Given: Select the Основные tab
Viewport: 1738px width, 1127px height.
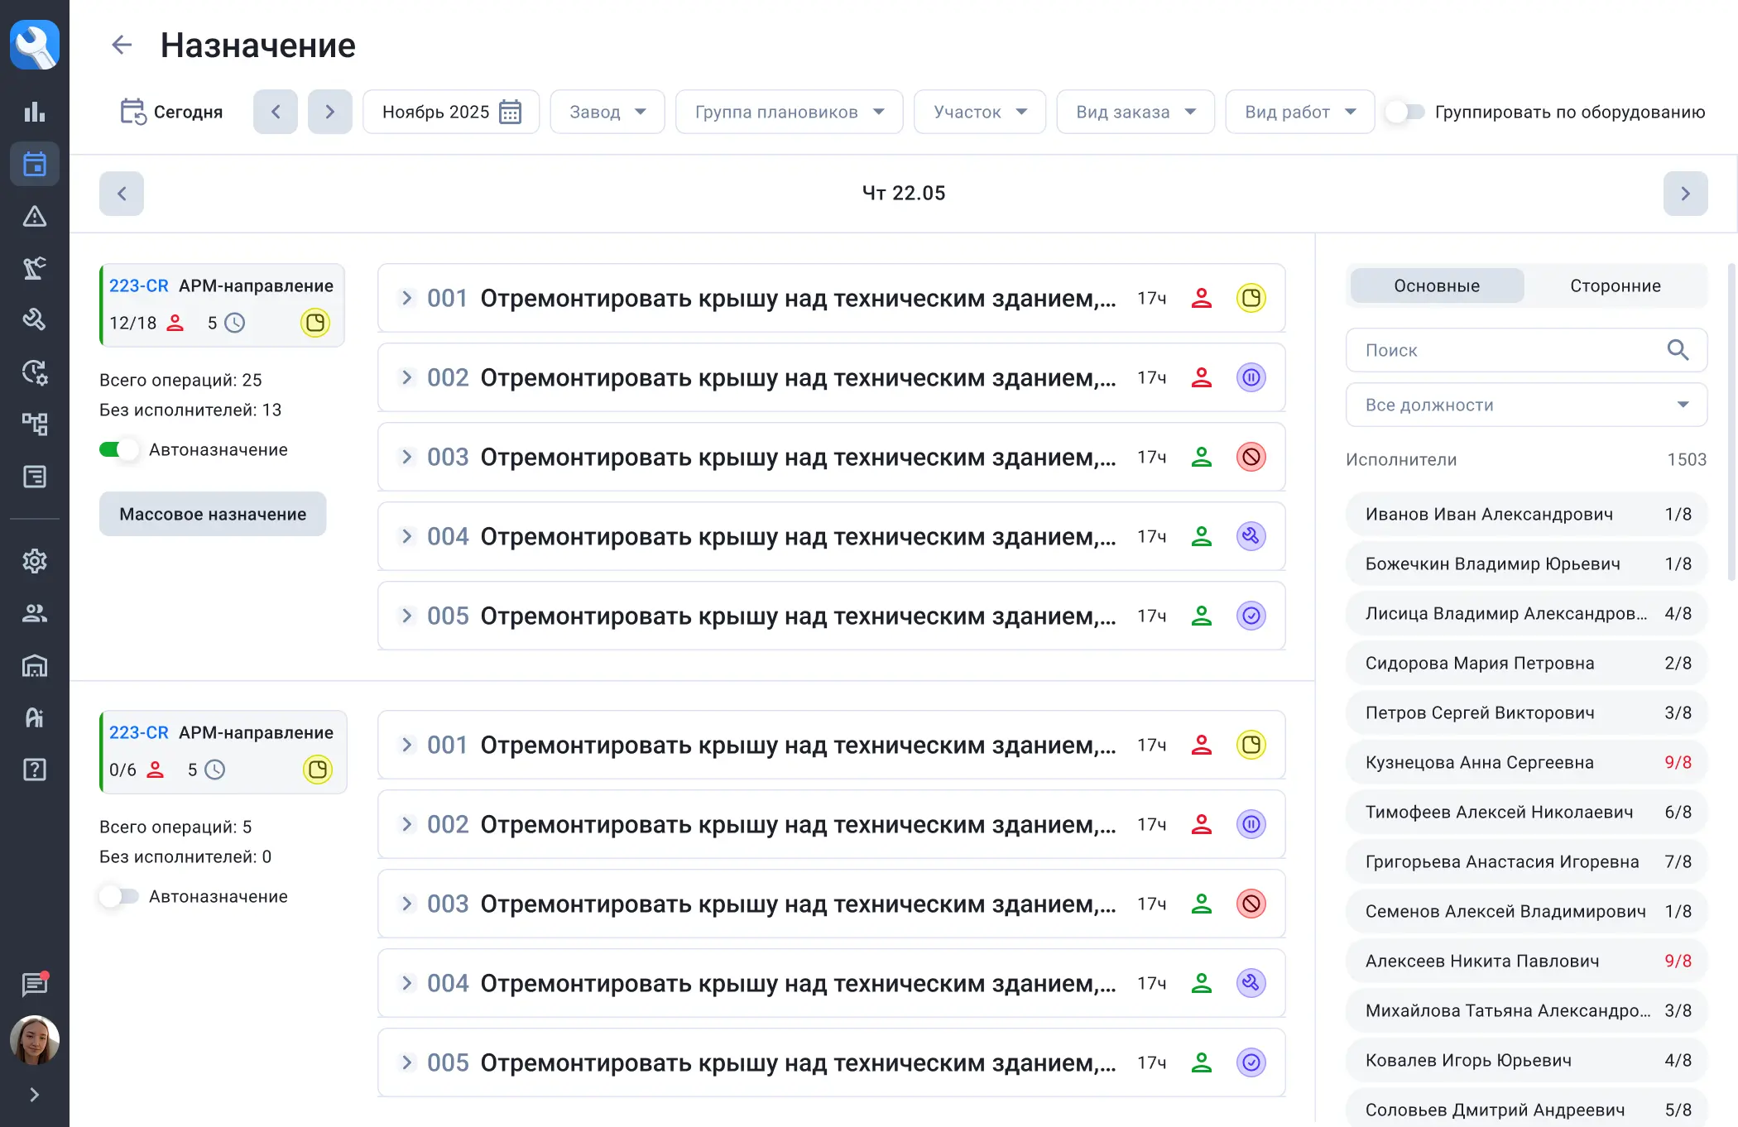Looking at the screenshot, I should 1436,285.
